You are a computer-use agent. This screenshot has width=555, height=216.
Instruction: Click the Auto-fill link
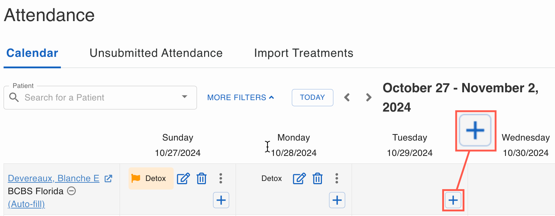click(x=26, y=204)
